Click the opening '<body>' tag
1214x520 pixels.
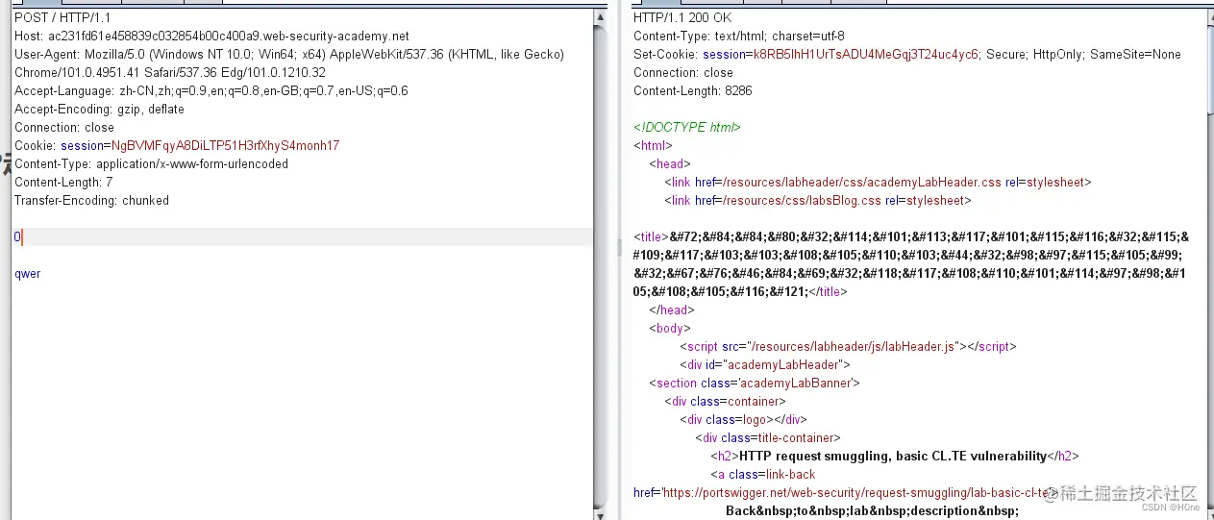[670, 328]
